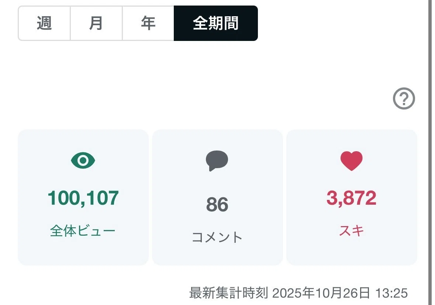Select the views statistics card background
This screenshot has width=435, height=305.
[x=83, y=197]
